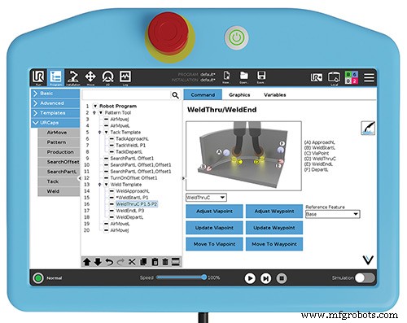Open the I/O screen icon
This screenshot has width=407, height=323.
tap(107, 77)
